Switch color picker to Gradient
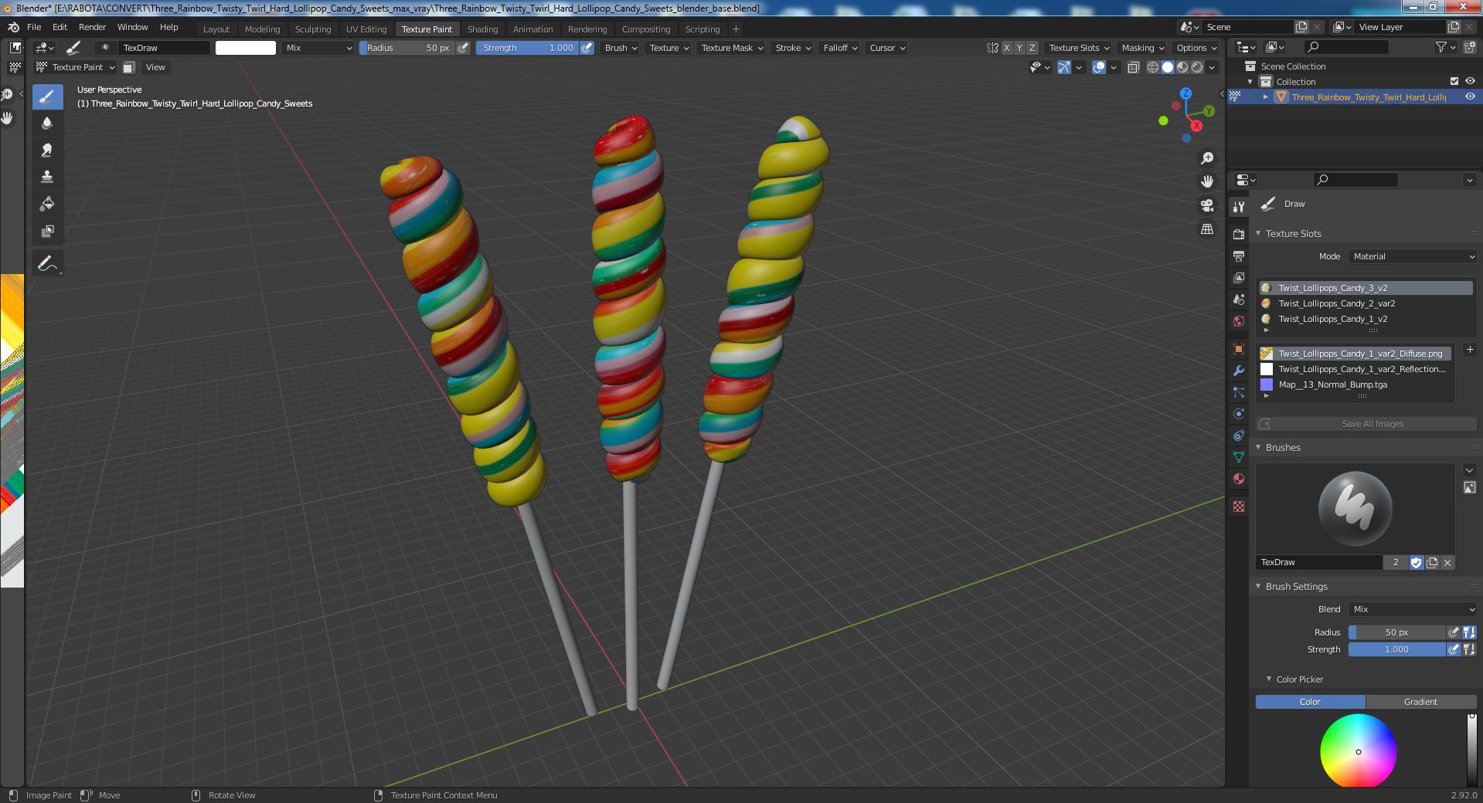 click(x=1420, y=702)
